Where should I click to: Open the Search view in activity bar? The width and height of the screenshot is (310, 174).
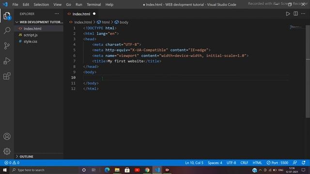[x=7, y=30]
